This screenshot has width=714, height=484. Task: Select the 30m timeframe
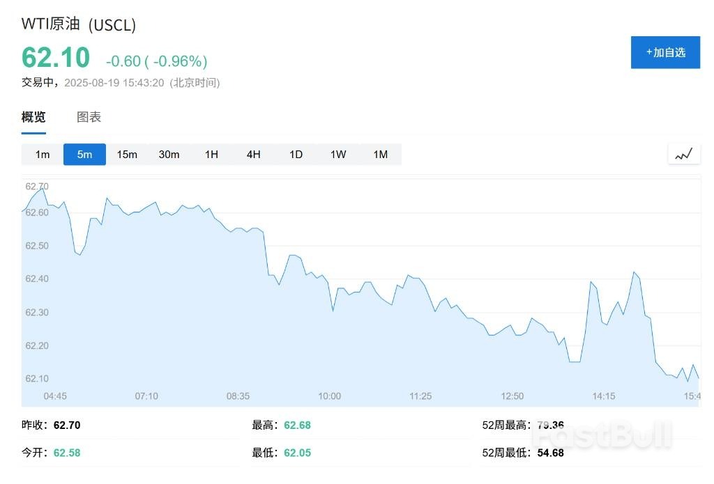coord(169,154)
